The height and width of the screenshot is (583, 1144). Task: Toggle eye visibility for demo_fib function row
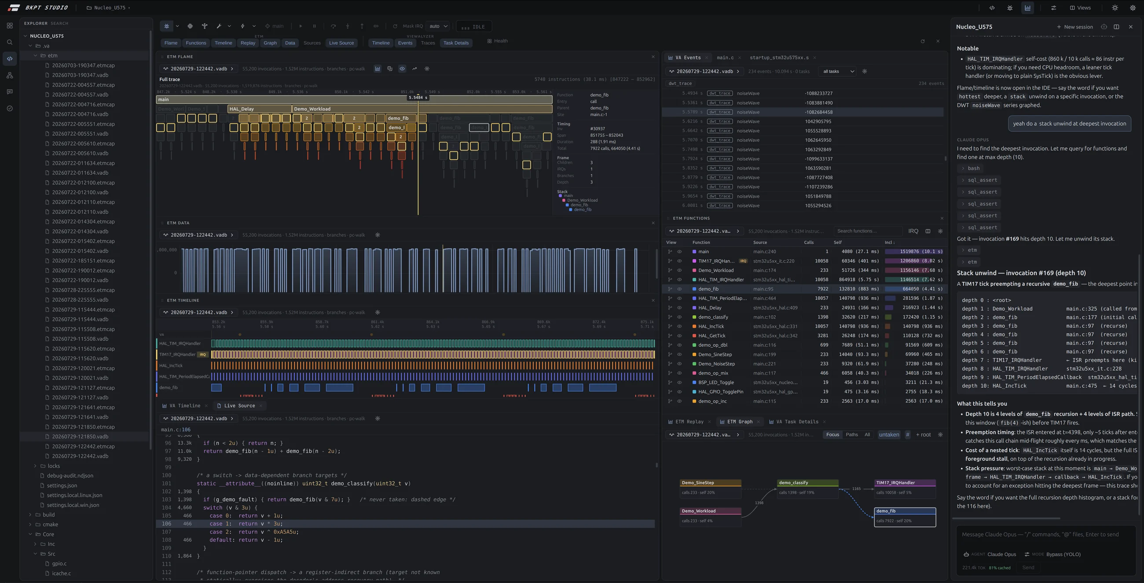point(679,289)
